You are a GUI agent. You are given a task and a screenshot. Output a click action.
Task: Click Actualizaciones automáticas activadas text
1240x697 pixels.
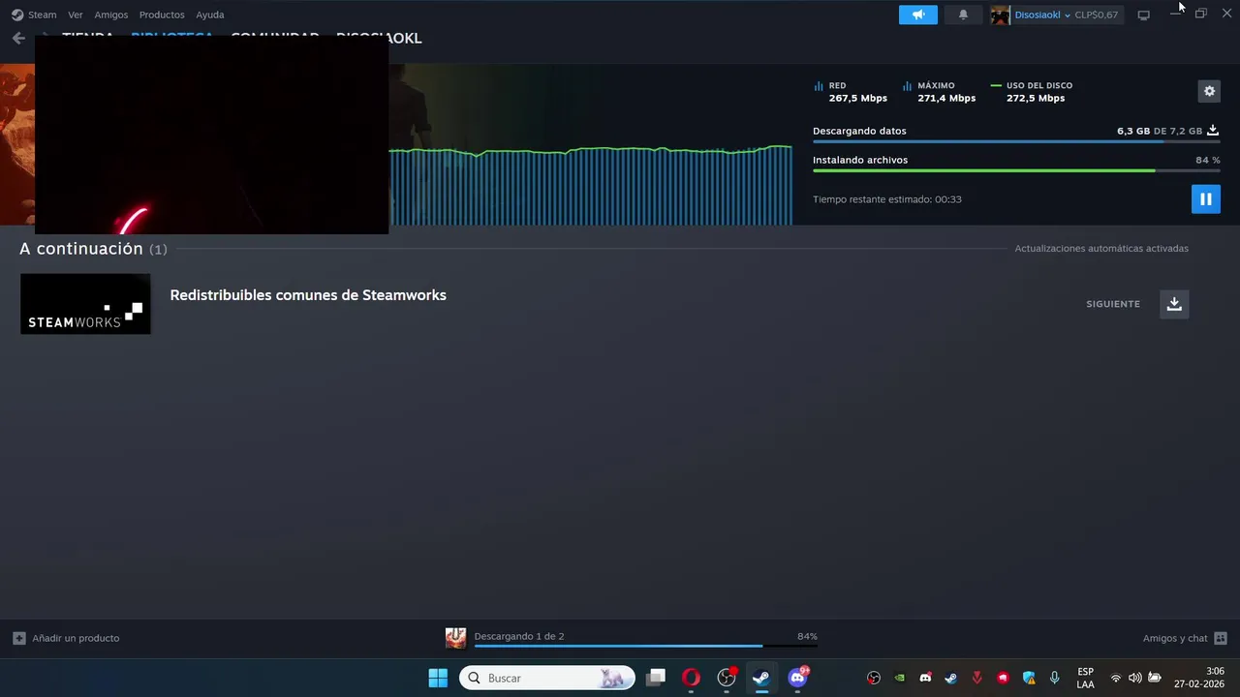[1101, 249]
